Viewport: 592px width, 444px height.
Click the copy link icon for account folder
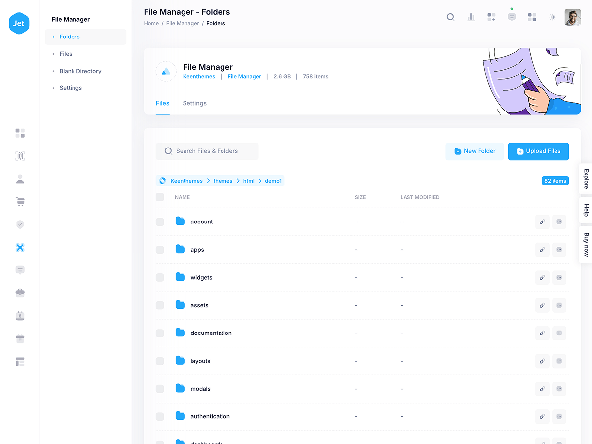tap(542, 222)
